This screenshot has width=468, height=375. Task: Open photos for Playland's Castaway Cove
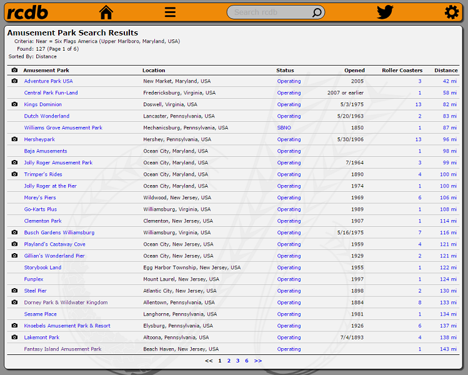[14, 244]
